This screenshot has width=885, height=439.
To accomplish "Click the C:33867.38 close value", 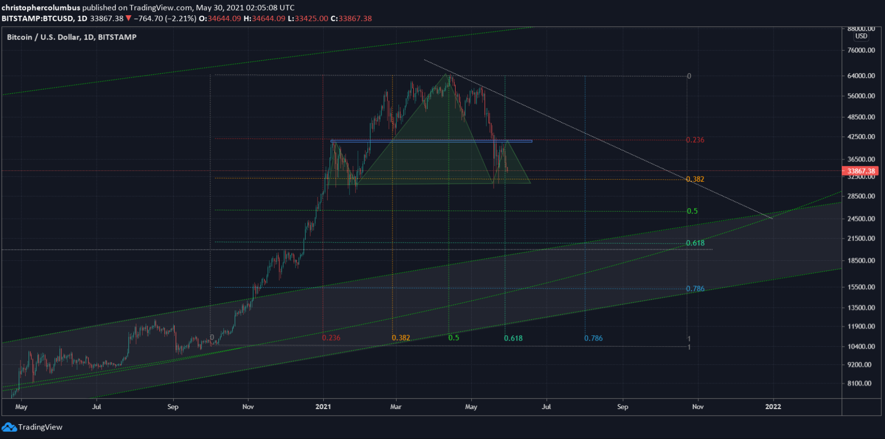I will (351, 19).
